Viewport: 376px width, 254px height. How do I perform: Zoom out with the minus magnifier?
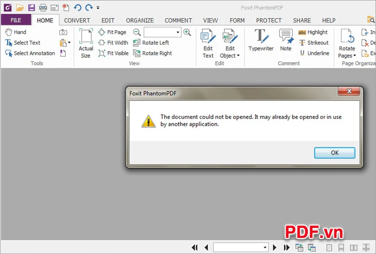(137, 32)
